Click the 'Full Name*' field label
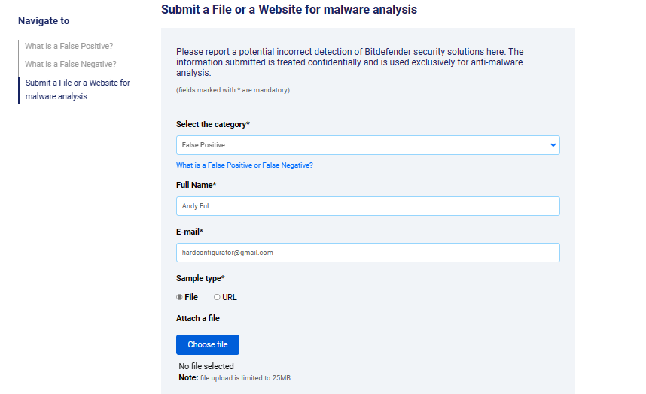 click(x=196, y=185)
